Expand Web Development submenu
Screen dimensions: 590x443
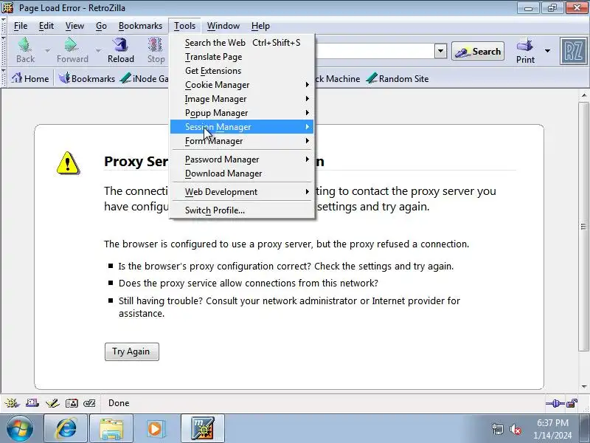pos(242,192)
